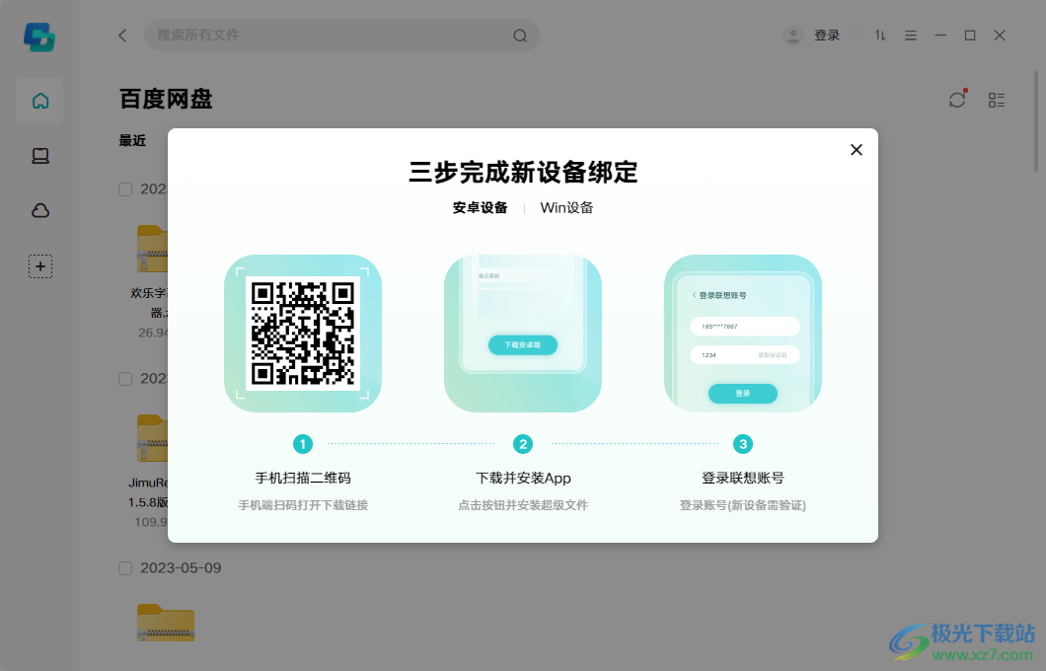Open the transfer list arrows icon

tap(880, 36)
